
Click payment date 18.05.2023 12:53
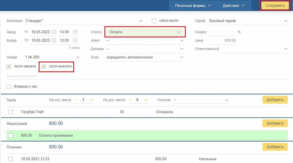click(x=35, y=159)
